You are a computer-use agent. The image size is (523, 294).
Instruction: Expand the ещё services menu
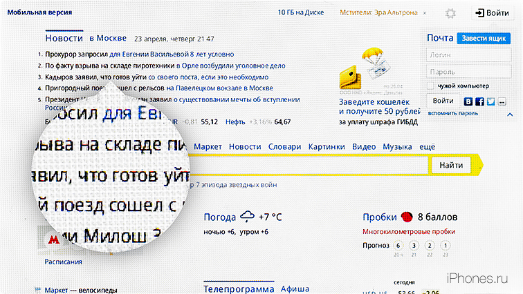click(x=428, y=147)
